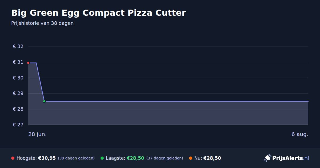Click the Hoogste €30,95 price value
This screenshot has height=168, width=320.
(x=47, y=158)
